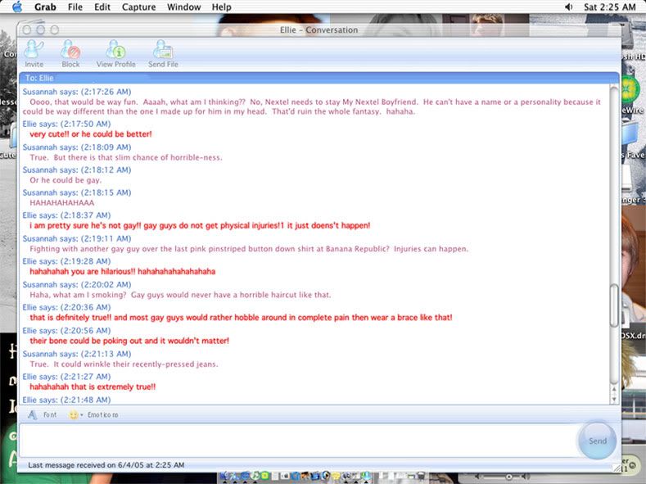The image size is (646, 484).
Task: Open the Font formatting options
Action: [43, 414]
